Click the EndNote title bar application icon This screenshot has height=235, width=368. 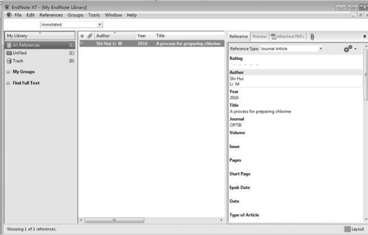(7, 7)
